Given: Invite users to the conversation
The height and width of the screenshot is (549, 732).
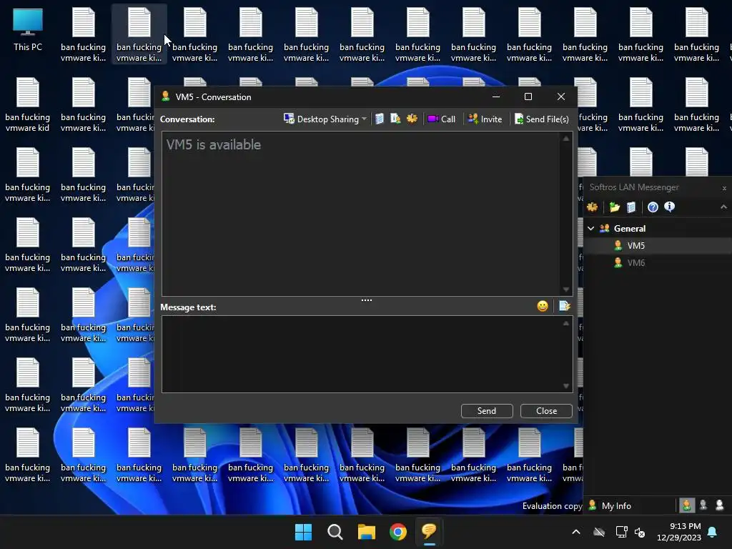Looking at the screenshot, I should point(485,119).
